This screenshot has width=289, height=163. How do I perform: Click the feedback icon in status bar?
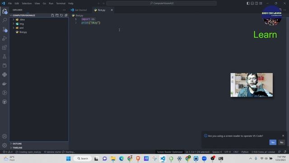[x=280, y=152]
